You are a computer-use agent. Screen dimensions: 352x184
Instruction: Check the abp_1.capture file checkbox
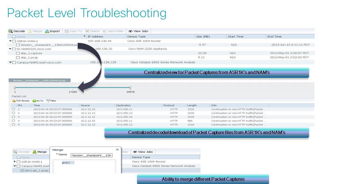point(18,53)
